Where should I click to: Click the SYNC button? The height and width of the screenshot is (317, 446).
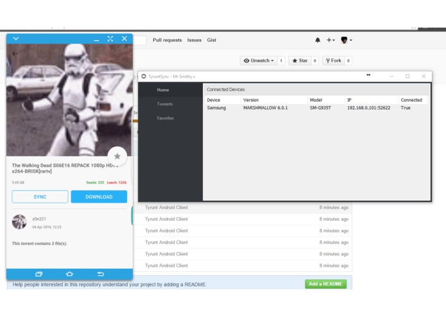coord(40,197)
